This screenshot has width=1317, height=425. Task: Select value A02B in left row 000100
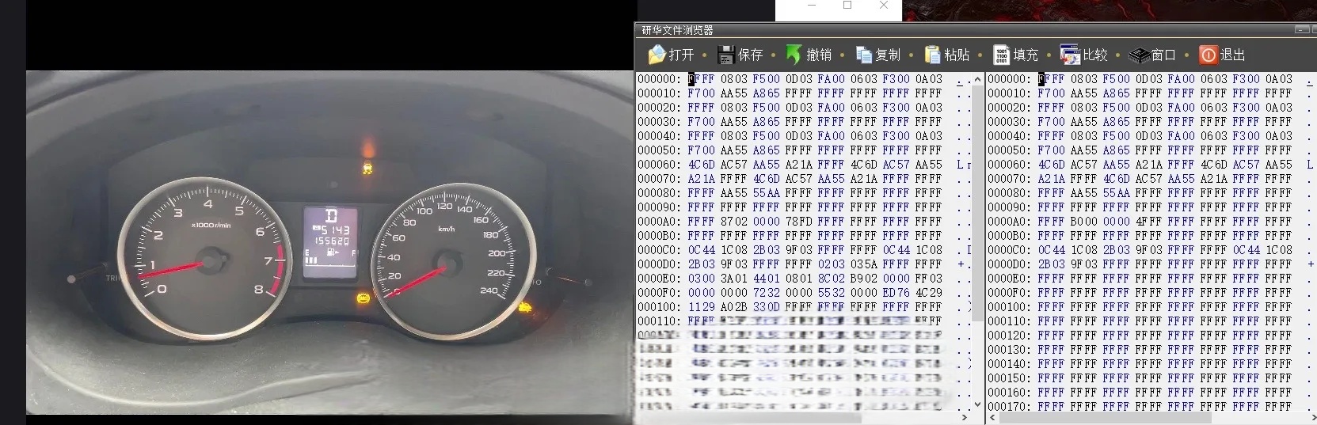733,307
